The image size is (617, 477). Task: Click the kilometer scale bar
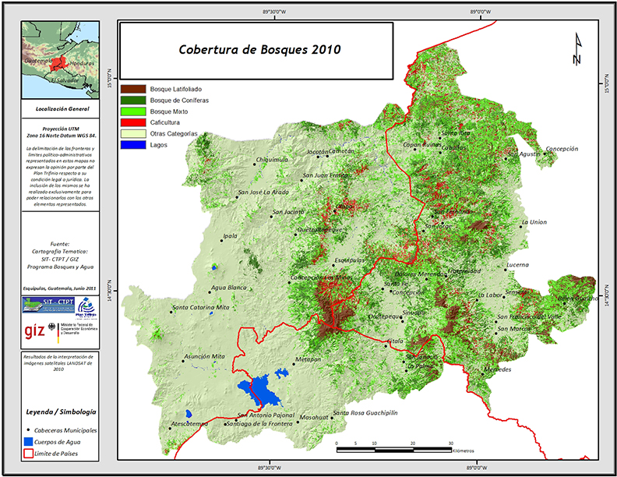393,444
